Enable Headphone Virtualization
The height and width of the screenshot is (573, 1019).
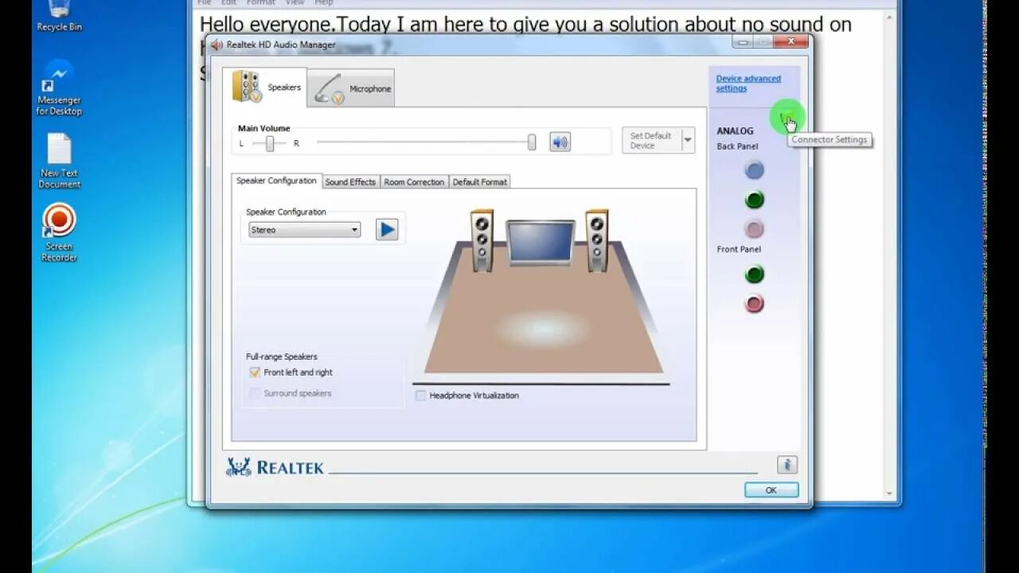click(420, 396)
